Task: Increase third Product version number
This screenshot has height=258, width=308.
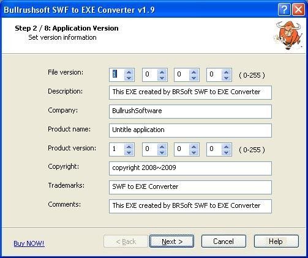Action: point(193,147)
